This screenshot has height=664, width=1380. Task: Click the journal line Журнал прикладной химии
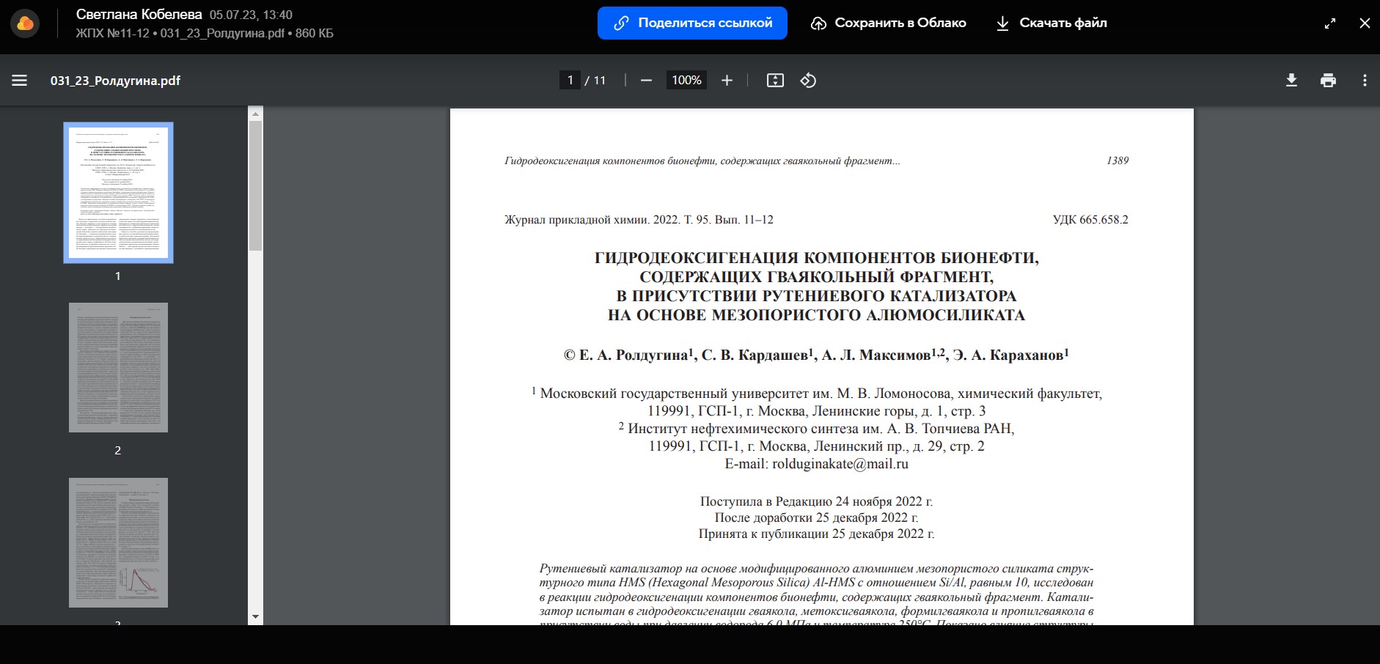(x=639, y=220)
